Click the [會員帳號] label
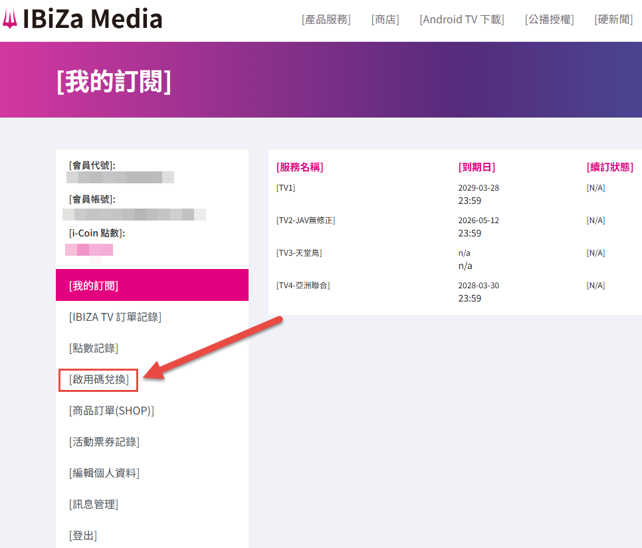Screen dimensions: 642x548 (x=92, y=199)
